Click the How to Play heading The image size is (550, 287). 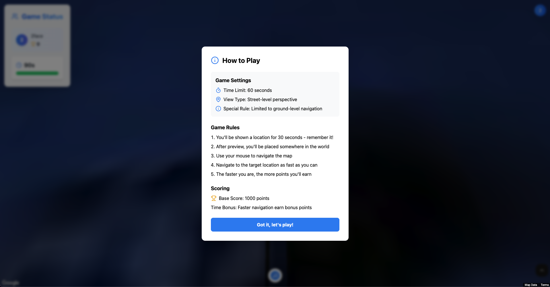pyautogui.click(x=241, y=60)
